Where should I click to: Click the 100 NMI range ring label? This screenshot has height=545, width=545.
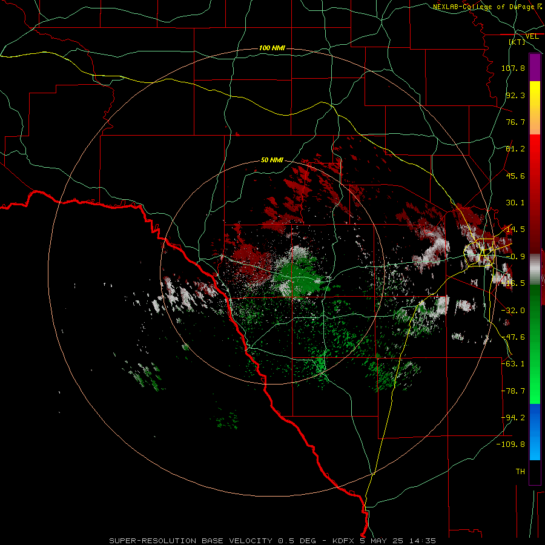[x=272, y=48]
